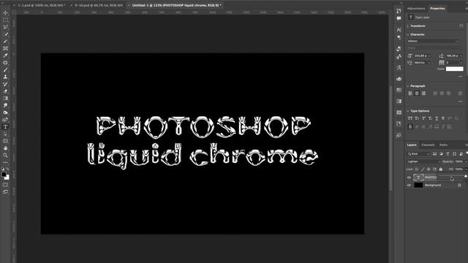Click the layer Opacity value field
This screenshot has width=468, height=263.
click(459, 161)
